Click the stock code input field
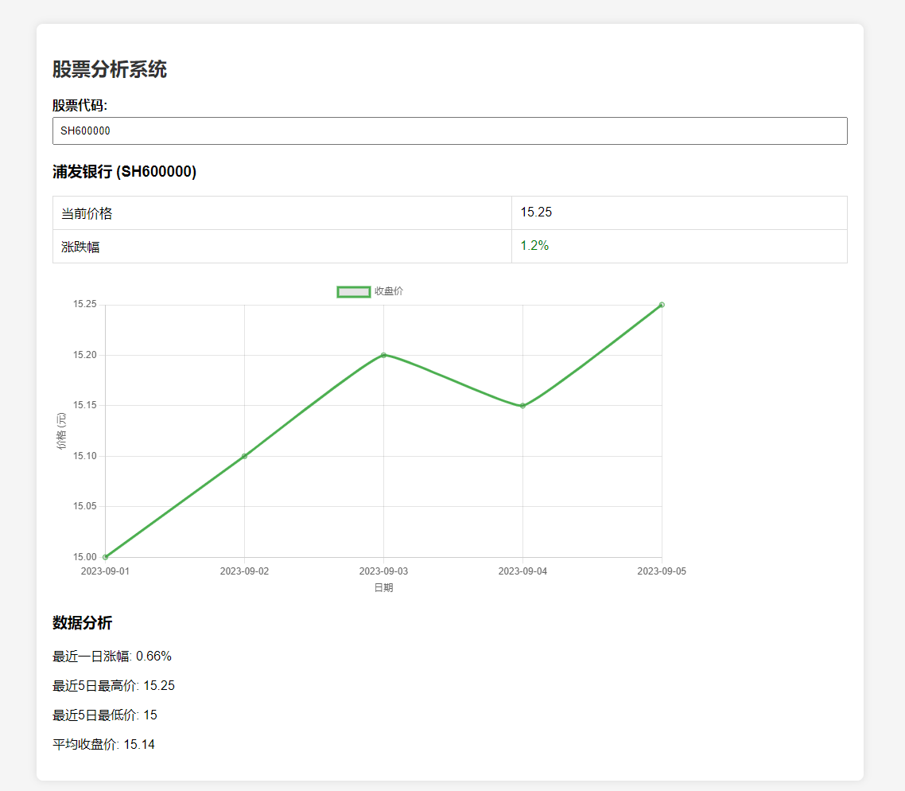This screenshot has width=905, height=791. point(449,131)
